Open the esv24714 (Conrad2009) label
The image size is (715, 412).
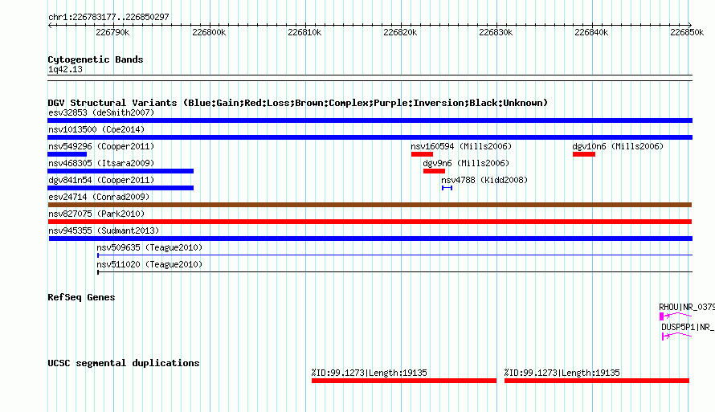click(99, 197)
